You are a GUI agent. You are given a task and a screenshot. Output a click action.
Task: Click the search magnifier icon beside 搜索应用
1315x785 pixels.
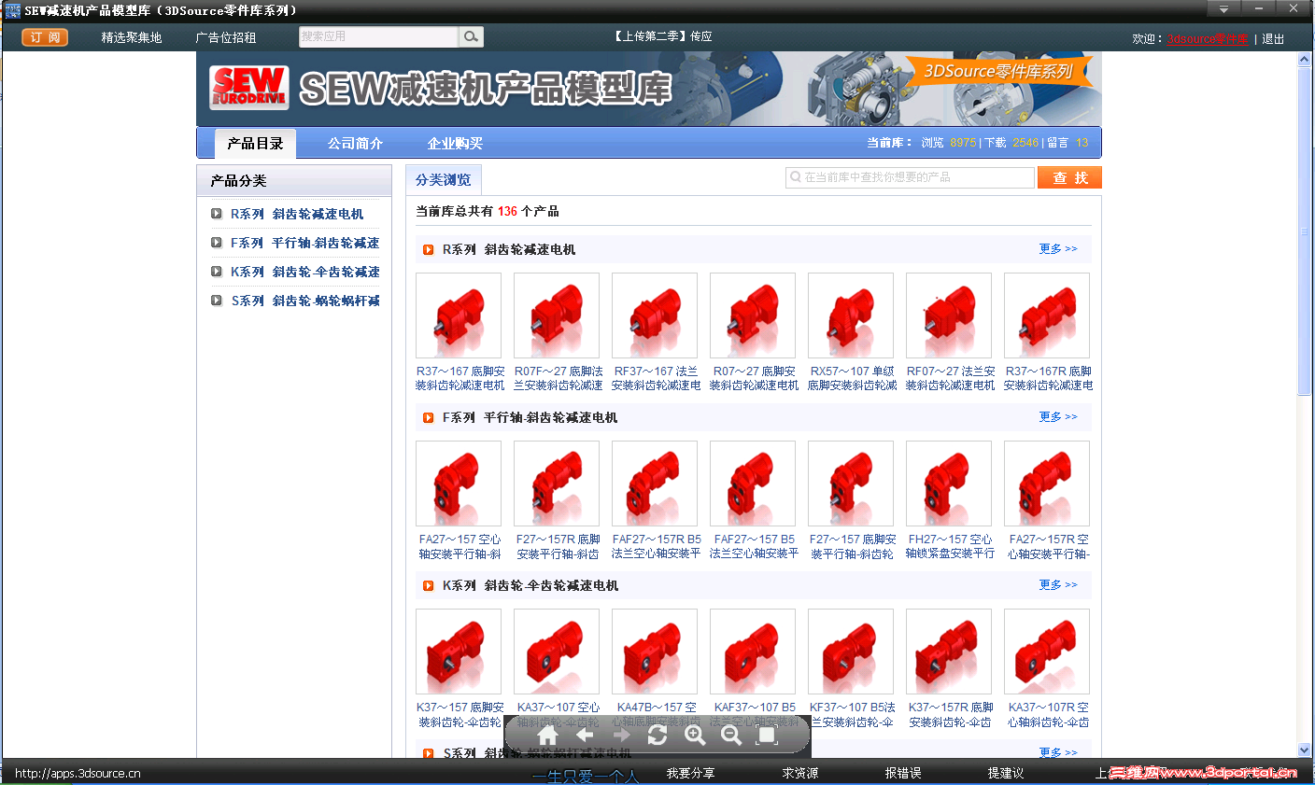click(x=470, y=36)
